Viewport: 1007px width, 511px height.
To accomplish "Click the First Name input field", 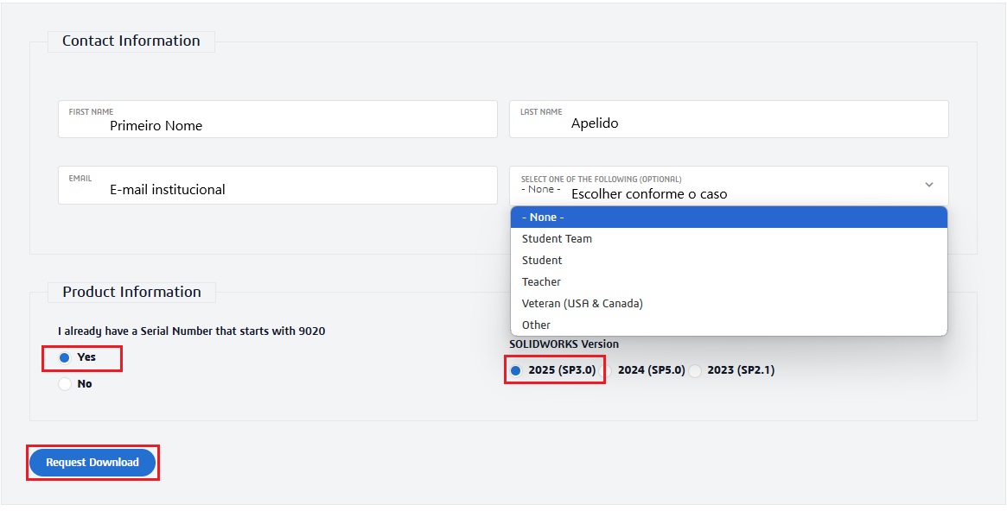I will 277,120.
